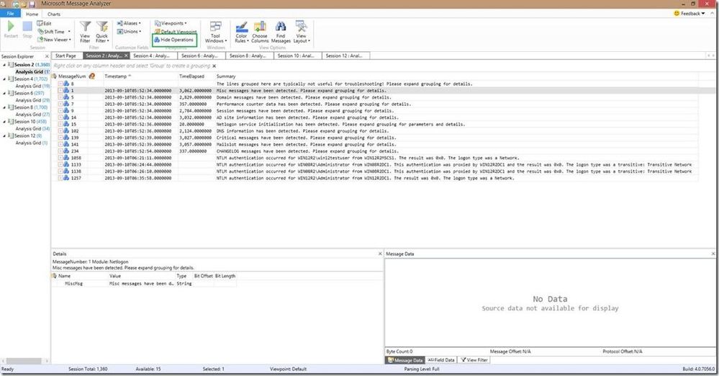Image resolution: width=719 pixels, height=376 pixels.
Task: Open the New Viewer dropdown
Action: click(x=54, y=40)
